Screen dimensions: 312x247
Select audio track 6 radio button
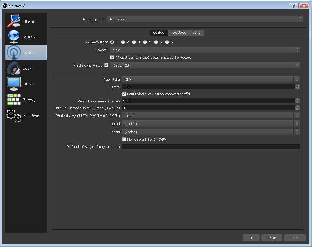pos(167,42)
